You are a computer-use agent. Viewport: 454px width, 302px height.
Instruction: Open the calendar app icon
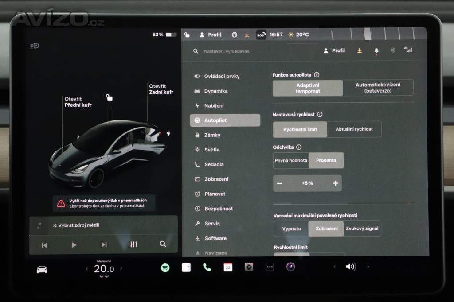click(228, 267)
